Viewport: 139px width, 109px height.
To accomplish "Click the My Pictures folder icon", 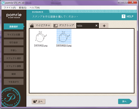I will [32, 26].
